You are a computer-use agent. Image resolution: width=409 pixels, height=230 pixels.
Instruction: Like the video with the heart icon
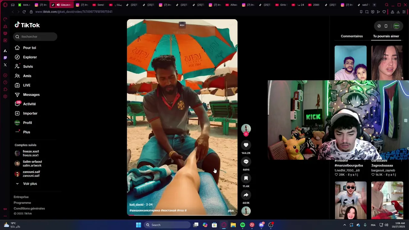[x=246, y=145]
